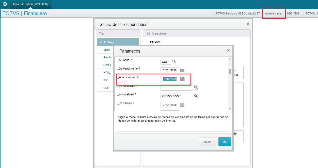The image size is (318, 168).
Task: Click the Parametros scrollbar thumb
Action: [230, 71]
